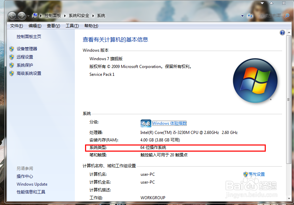294x205 pixels.
Task: Expand arrow before 控制面板 breadcrumb
Action: pyautogui.click(x=41, y=16)
